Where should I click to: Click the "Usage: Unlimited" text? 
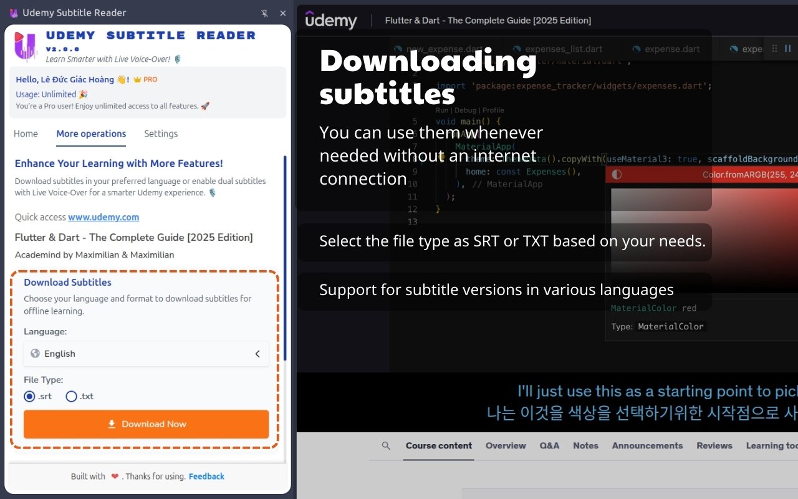click(x=51, y=94)
